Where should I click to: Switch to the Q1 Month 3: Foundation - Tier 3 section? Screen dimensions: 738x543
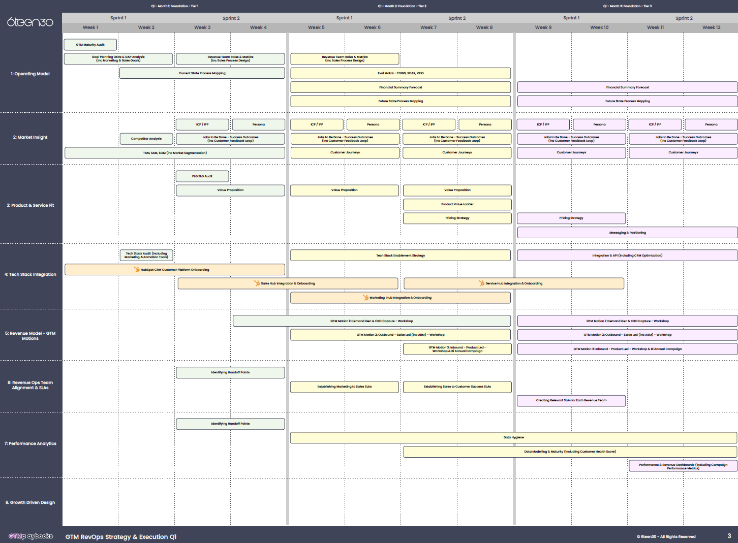[627, 6]
